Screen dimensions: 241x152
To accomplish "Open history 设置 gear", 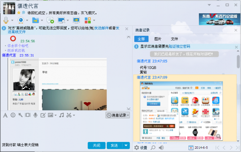I will point(141,148).
